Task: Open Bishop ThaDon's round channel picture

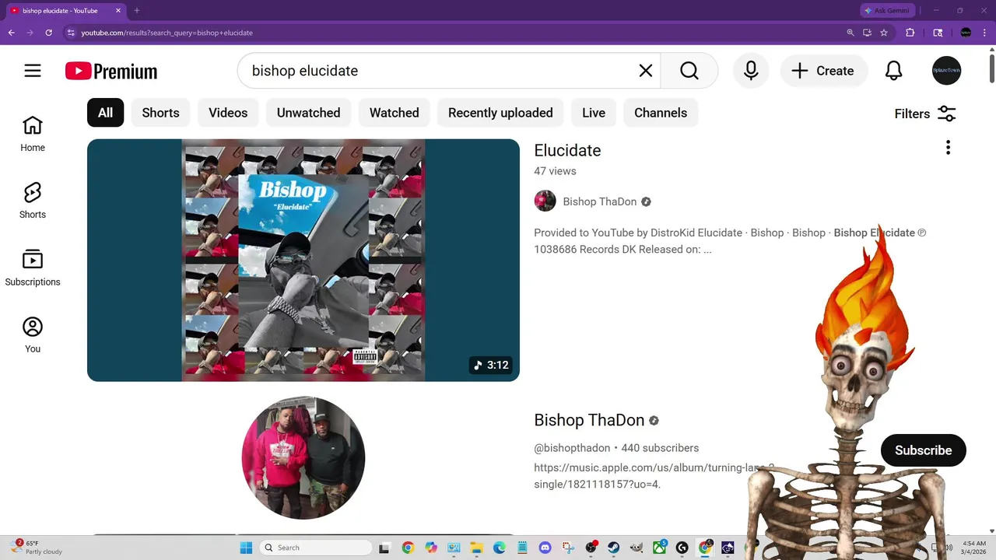Action: 303,458
